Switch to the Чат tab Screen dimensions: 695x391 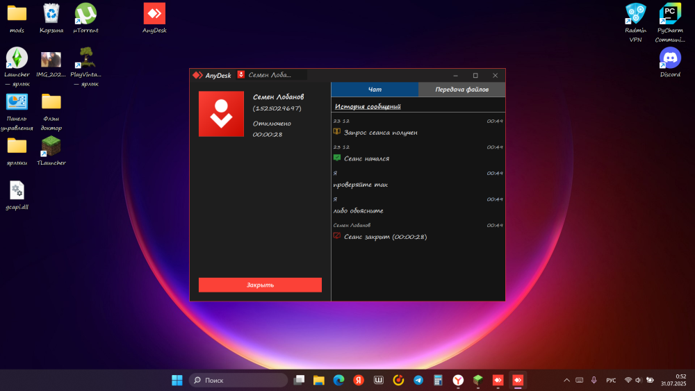coord(375,90)
